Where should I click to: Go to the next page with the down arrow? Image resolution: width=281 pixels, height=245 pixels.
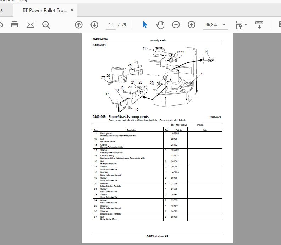94,25
